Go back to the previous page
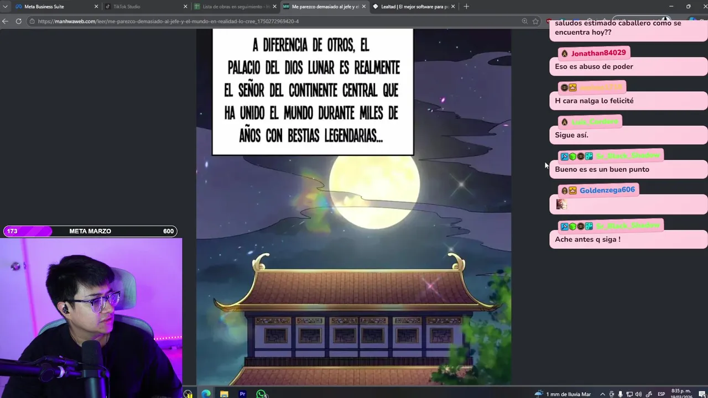Viewport: 708px width, 398px height. (5, 21)
